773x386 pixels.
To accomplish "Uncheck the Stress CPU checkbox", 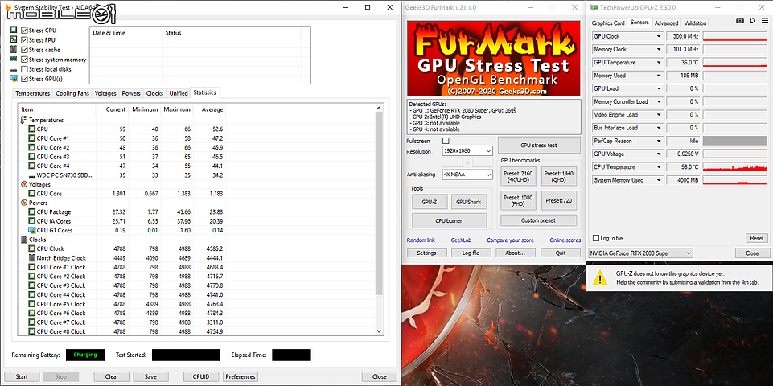I will (x=24, y=30).
